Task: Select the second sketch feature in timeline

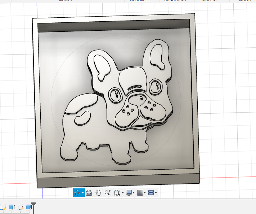Action: [20, 208]
